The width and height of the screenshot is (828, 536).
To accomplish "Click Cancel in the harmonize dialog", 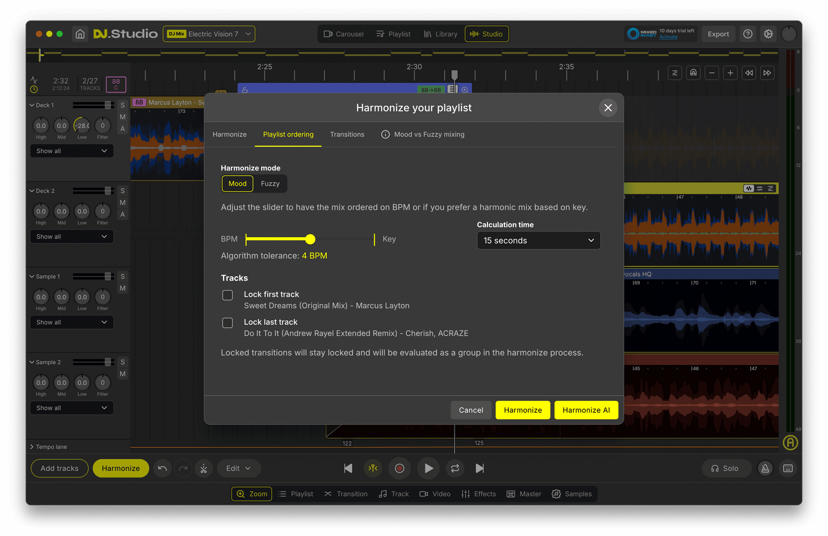I will (471, 410).
